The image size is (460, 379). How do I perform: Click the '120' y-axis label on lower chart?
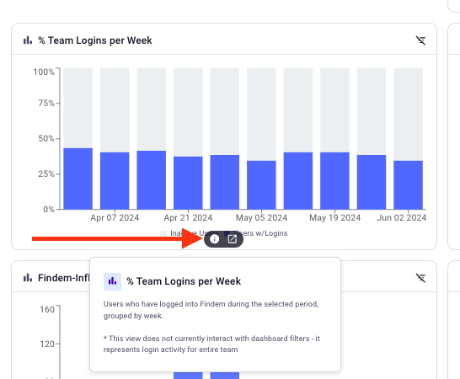click(x=47, y=344)
